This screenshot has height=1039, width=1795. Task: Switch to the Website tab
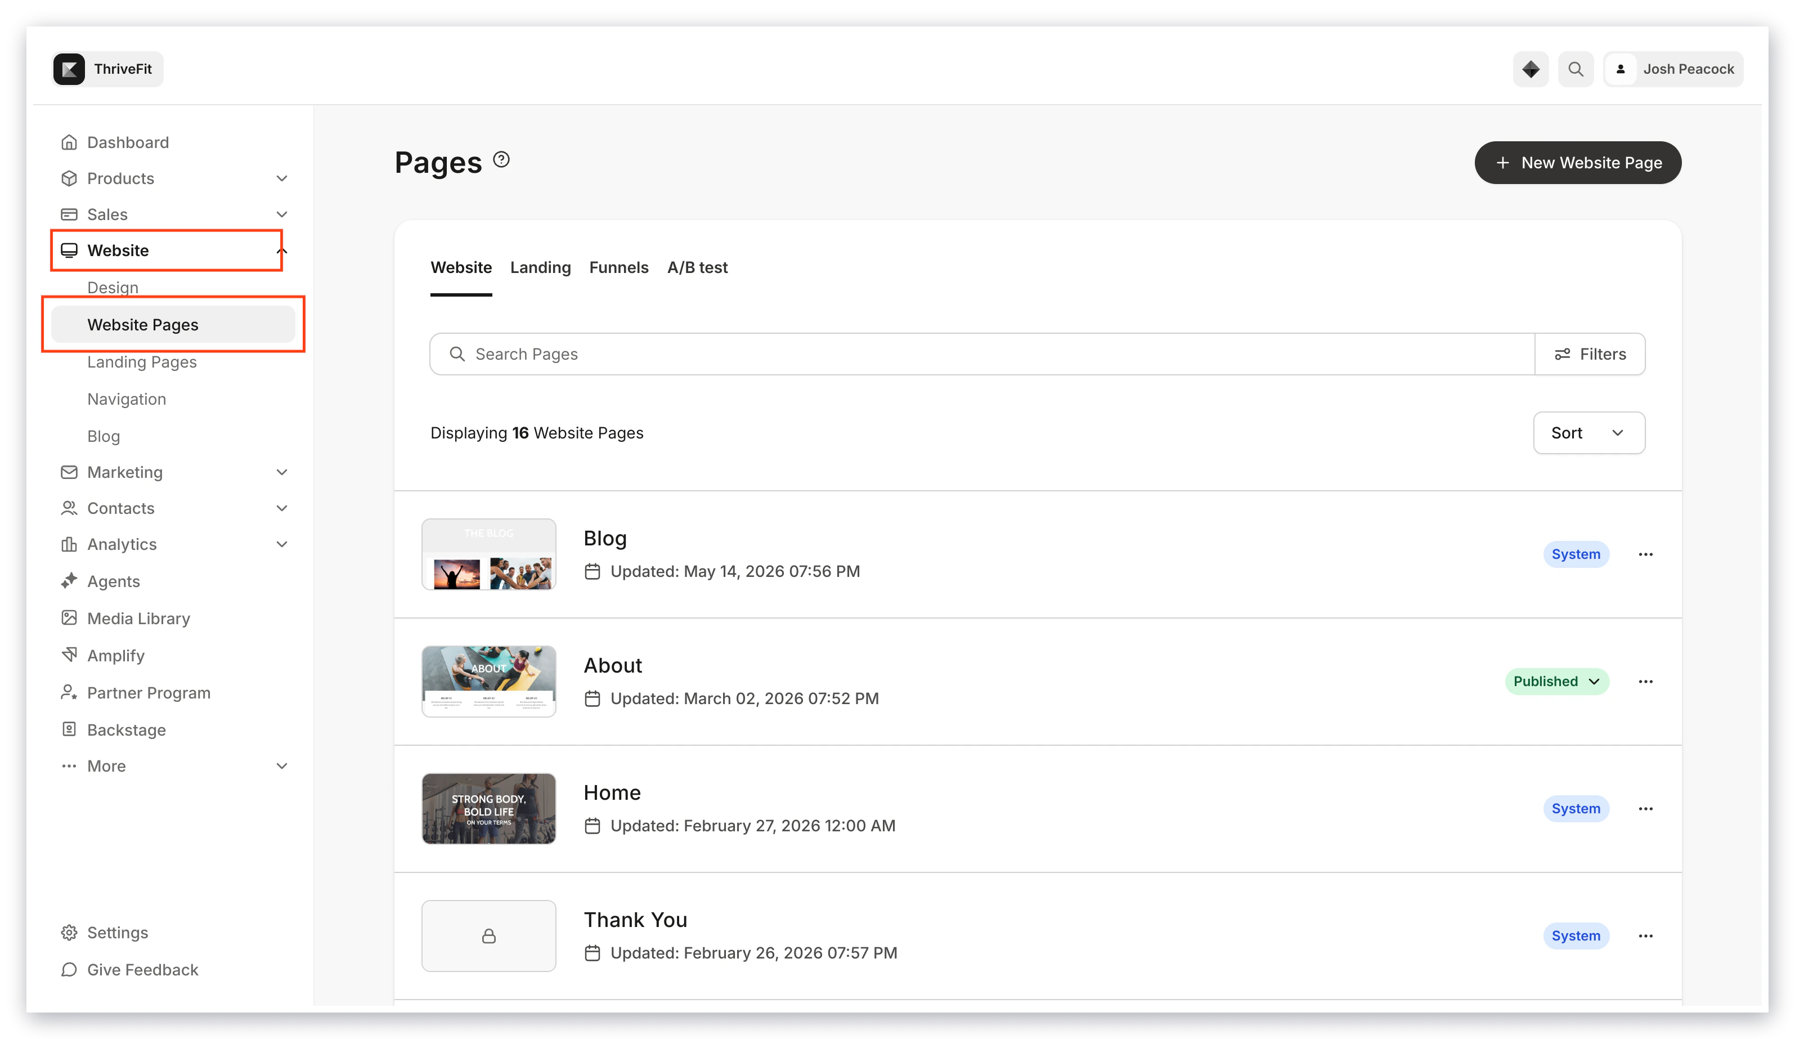tap(461, 268)
